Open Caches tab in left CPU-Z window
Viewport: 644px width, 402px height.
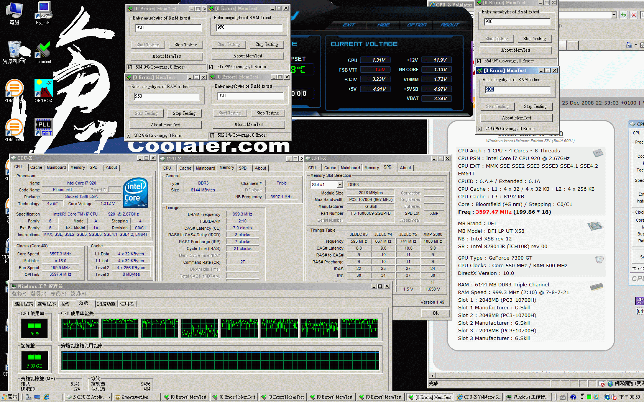pos(36,167)
